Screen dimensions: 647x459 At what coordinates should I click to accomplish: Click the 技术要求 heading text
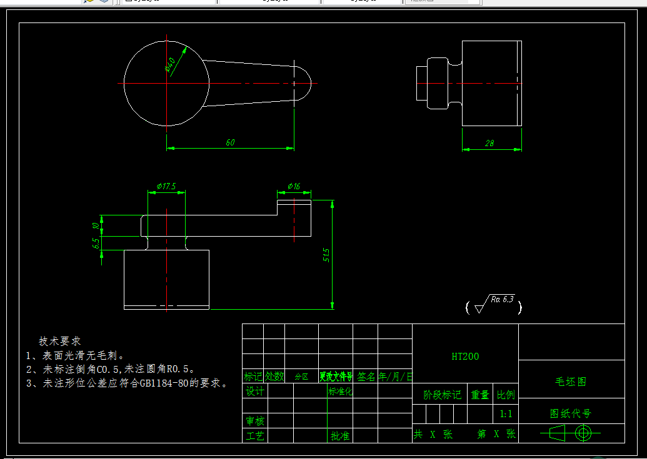[60, 341]
